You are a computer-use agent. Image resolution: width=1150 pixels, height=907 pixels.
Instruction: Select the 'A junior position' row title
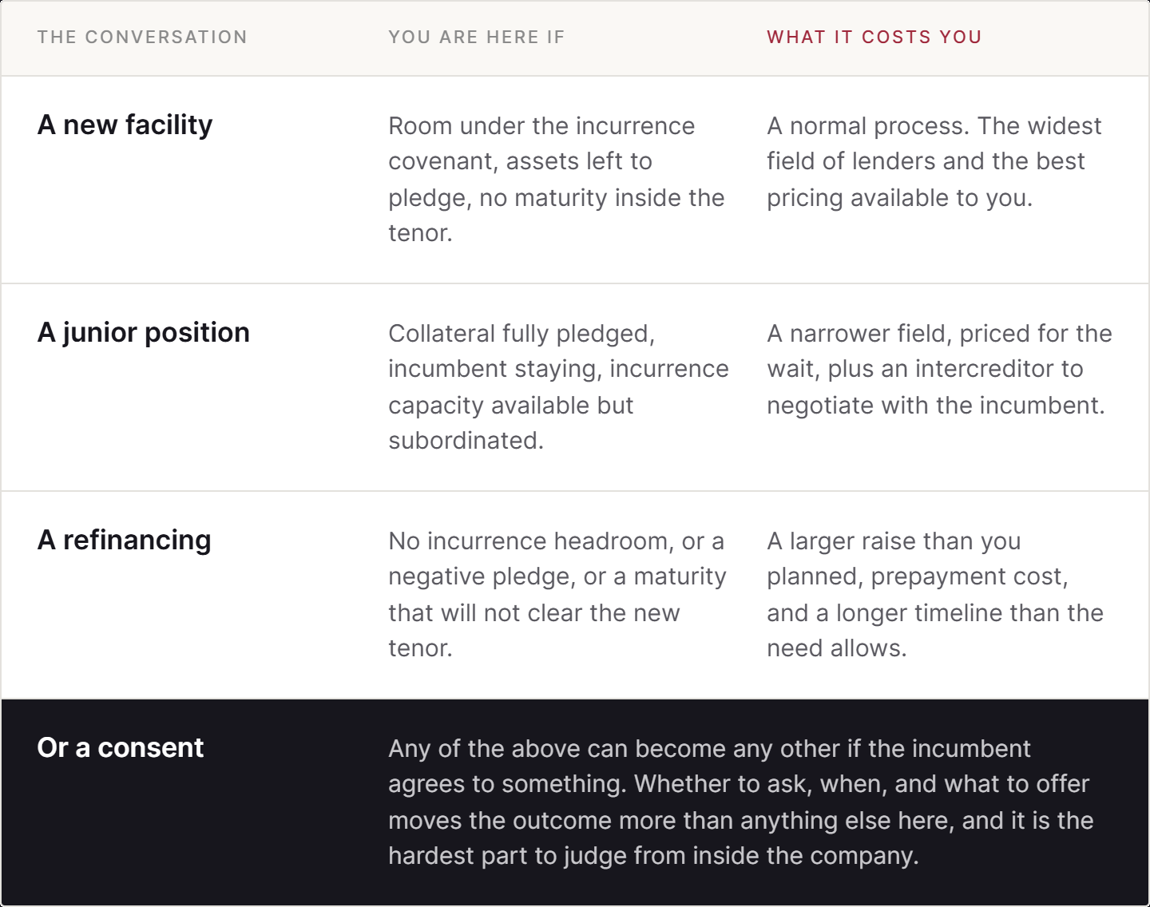click(x=144, y=332)
